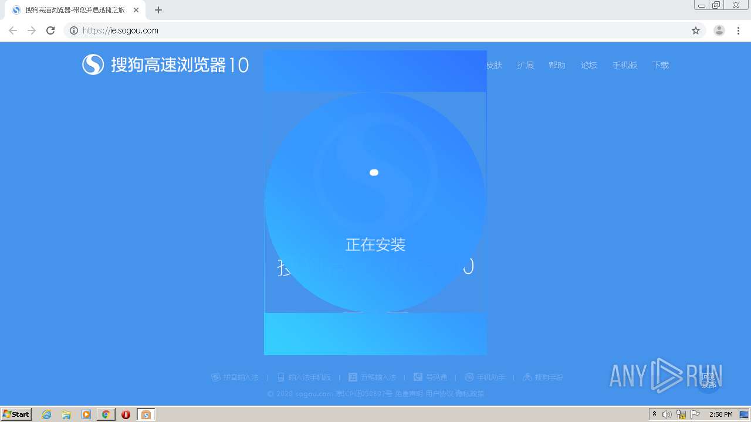The height and width of the screenshot is (422, 751).
Task: Open the 手机版 nav link
Action: point(625,65)
